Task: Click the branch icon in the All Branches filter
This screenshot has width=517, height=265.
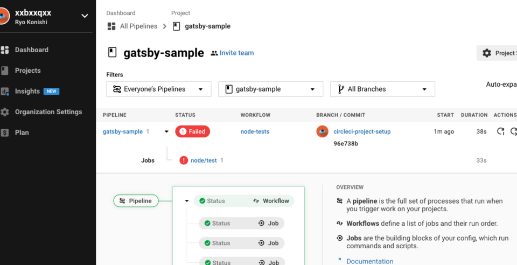Action: coord(341,89)
